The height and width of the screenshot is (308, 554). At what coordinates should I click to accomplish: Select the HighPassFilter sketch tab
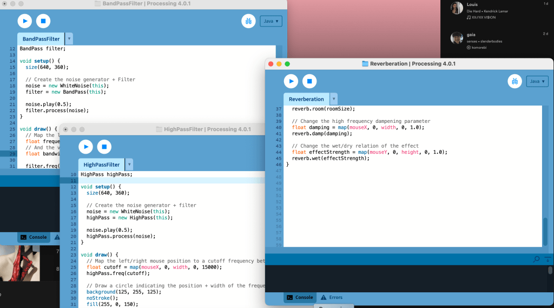tap(102, 165)
